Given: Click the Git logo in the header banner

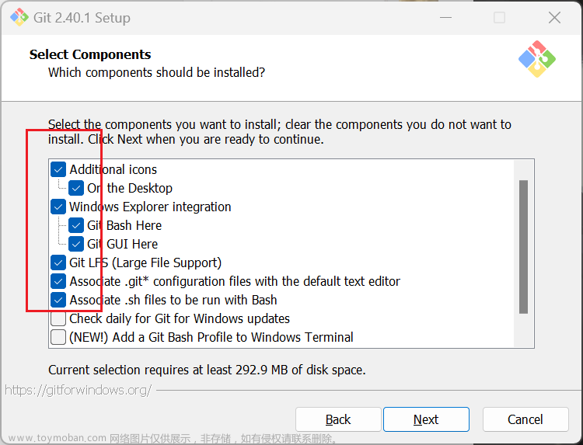Looking at the screenshot, I should pos(537,59).
